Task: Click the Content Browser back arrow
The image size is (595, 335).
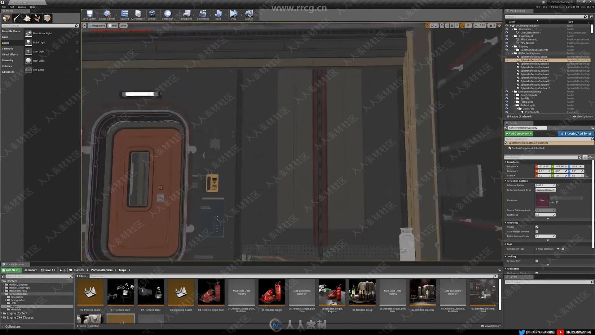Action: coord(61,270)
